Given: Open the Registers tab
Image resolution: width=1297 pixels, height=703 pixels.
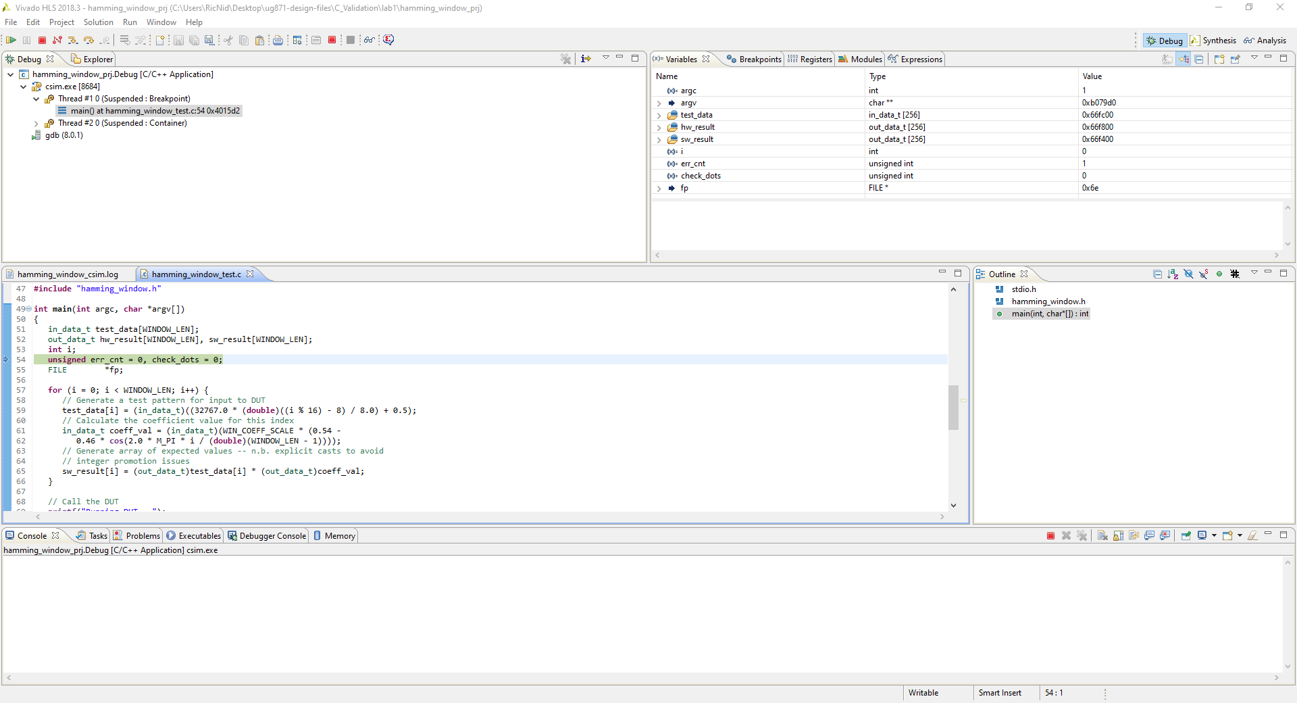Looking at the screenshot, I should point(810,59).
